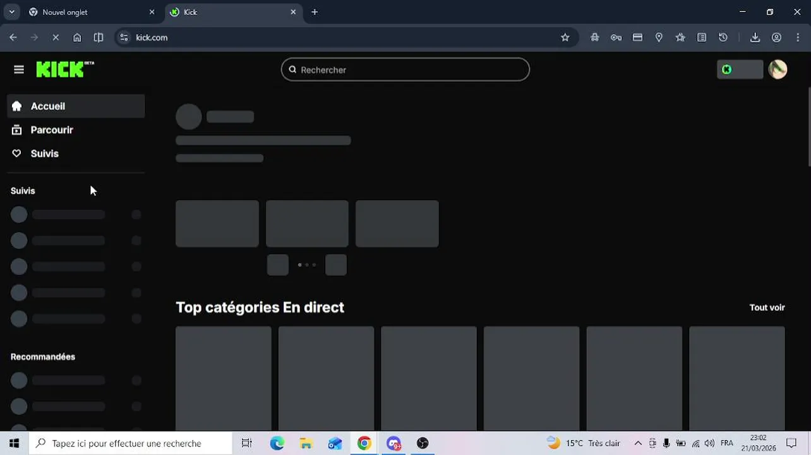Go to Accueil in the sidebar

[x=76, y=106]
